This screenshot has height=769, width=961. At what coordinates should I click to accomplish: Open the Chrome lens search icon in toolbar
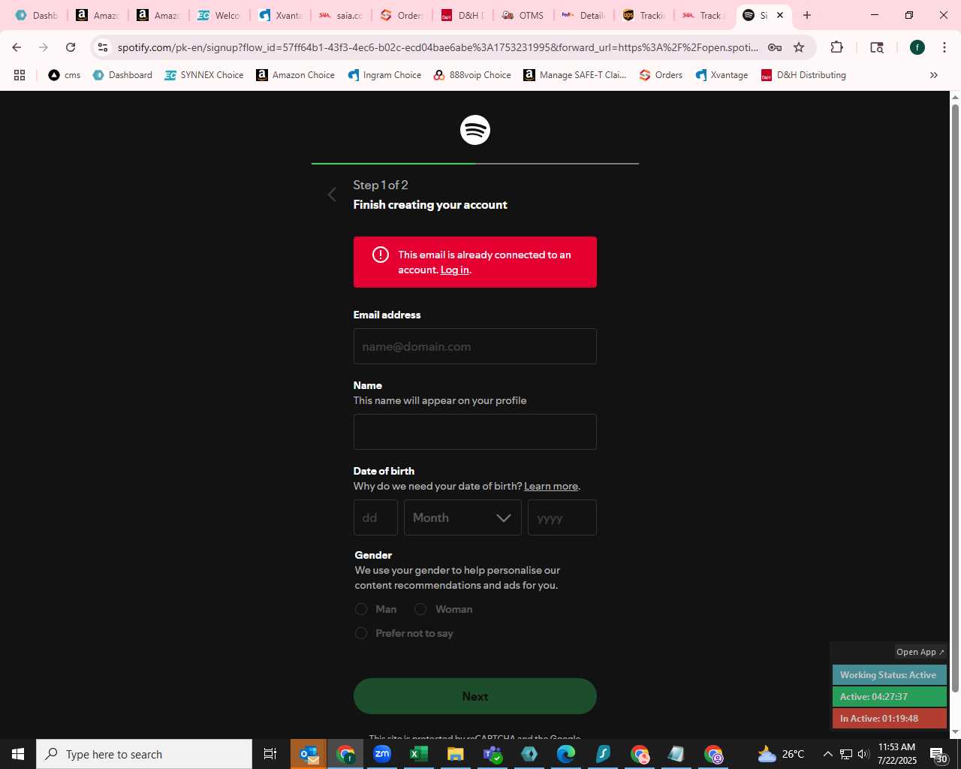pos(877,47)
